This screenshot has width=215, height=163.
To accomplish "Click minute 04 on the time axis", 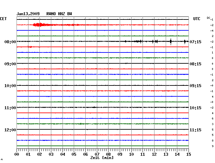I will pyautogui.click(x=63, y=154).
